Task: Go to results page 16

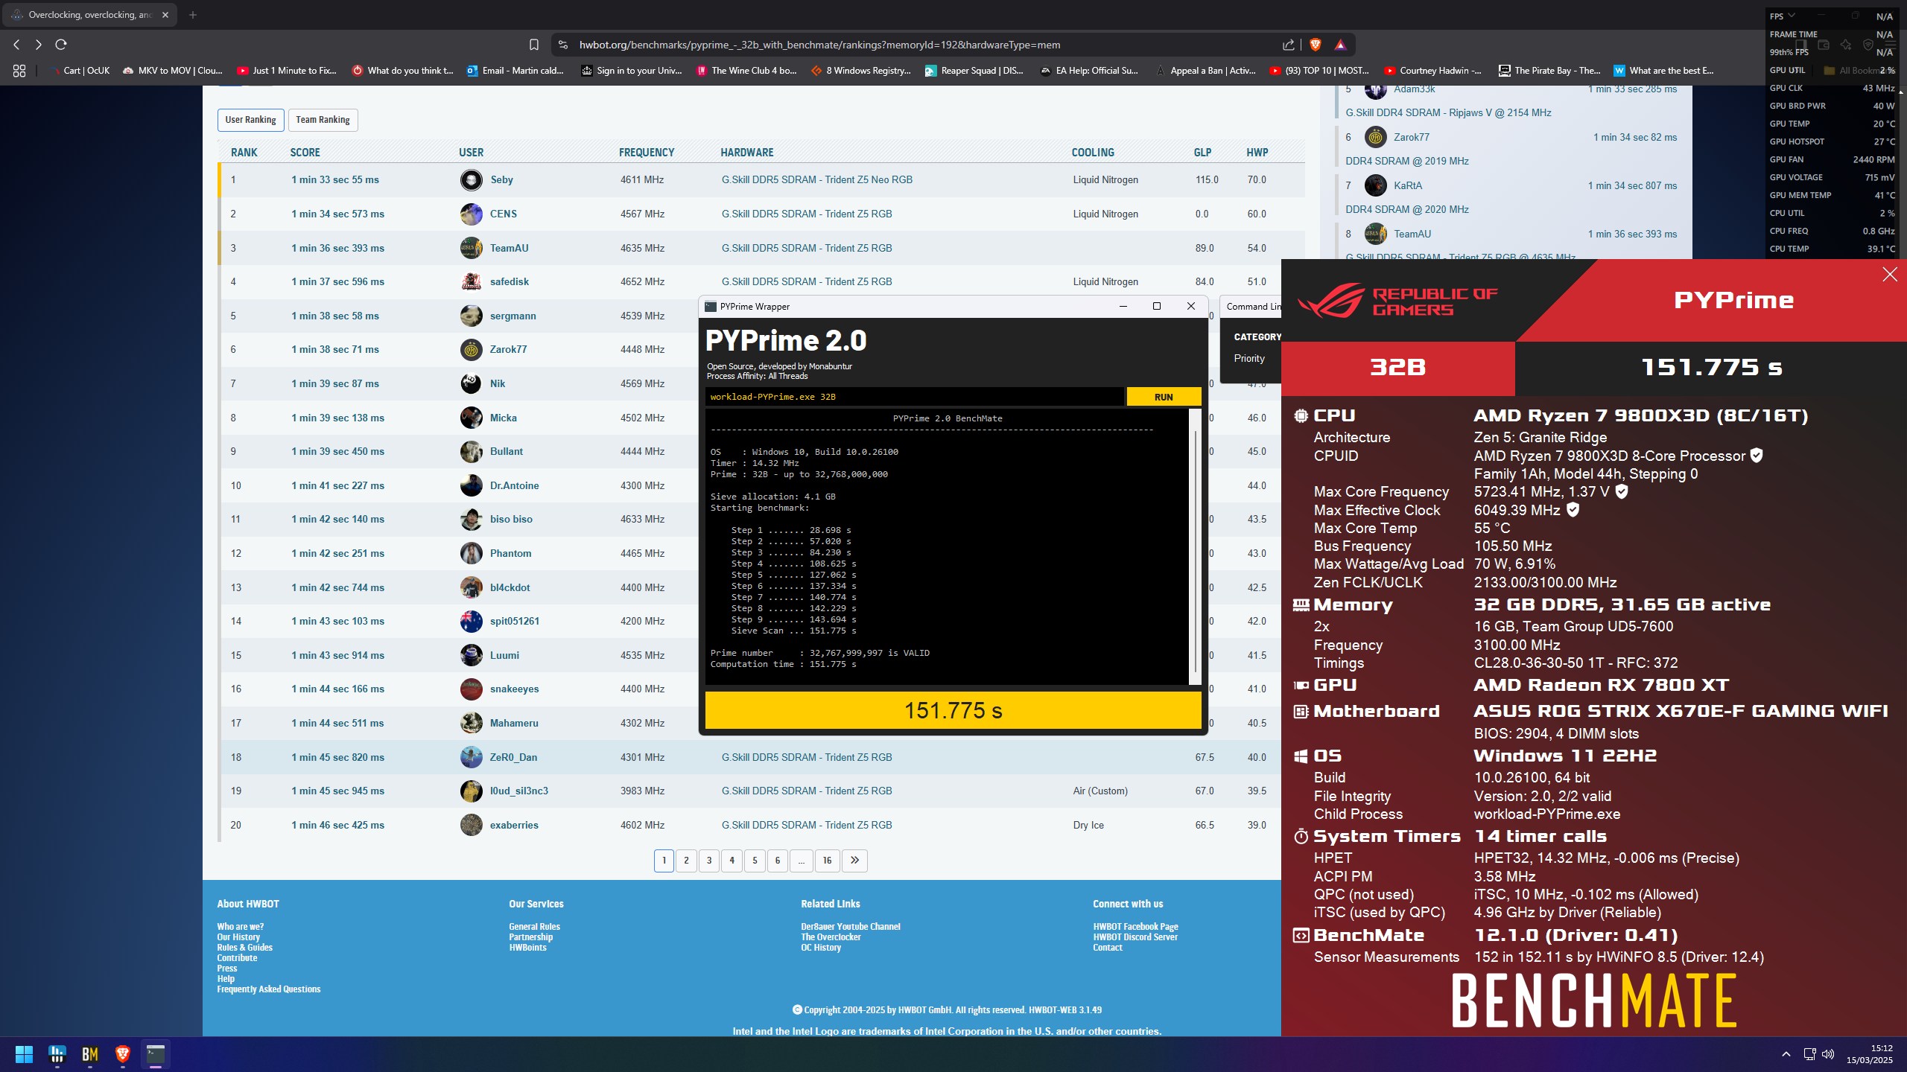Action: pos(827,861)
